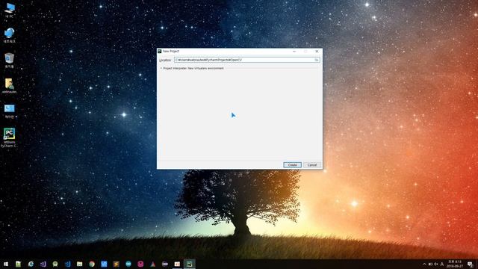Click the purple round Eclipse taskbar icon
478x269 pixels.
[x=165, y=264]
